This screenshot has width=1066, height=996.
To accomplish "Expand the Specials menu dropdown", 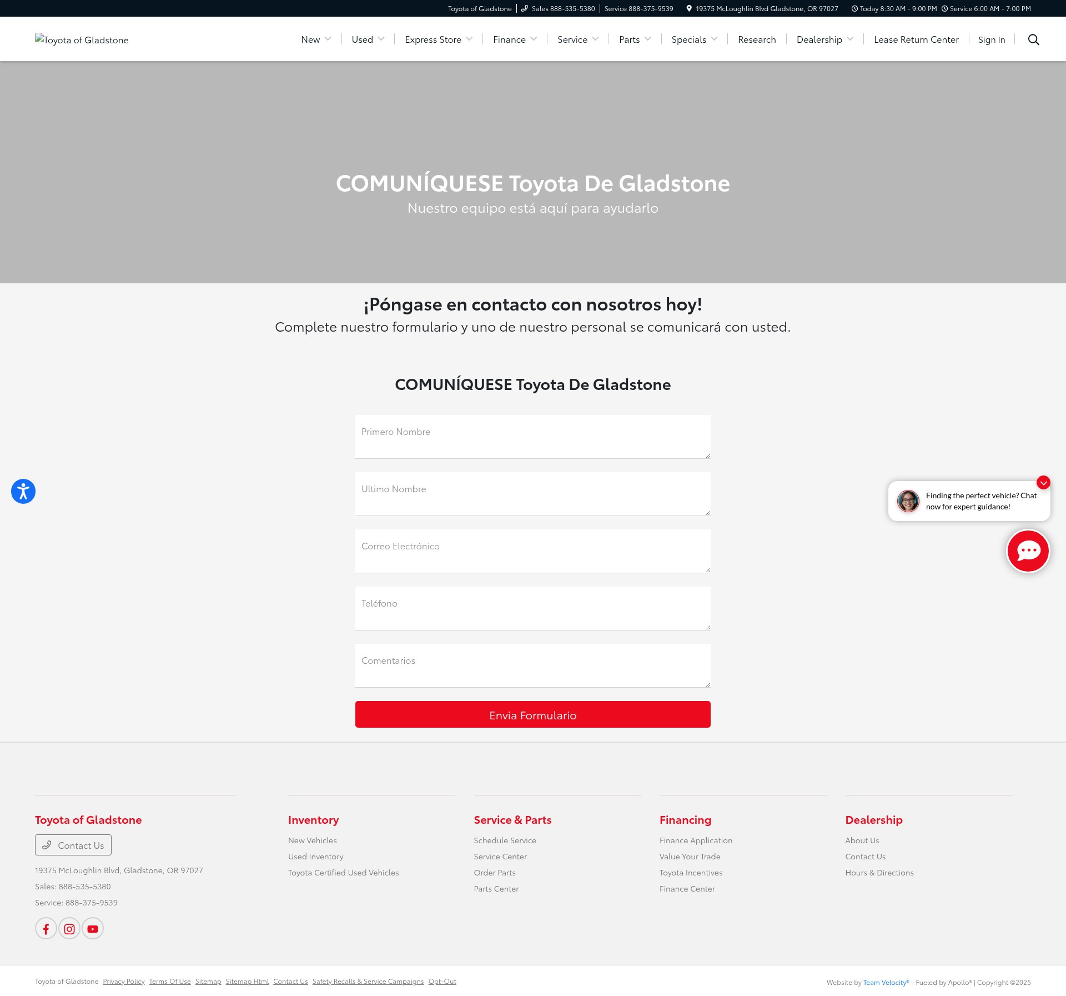I will tap(695, 39).
